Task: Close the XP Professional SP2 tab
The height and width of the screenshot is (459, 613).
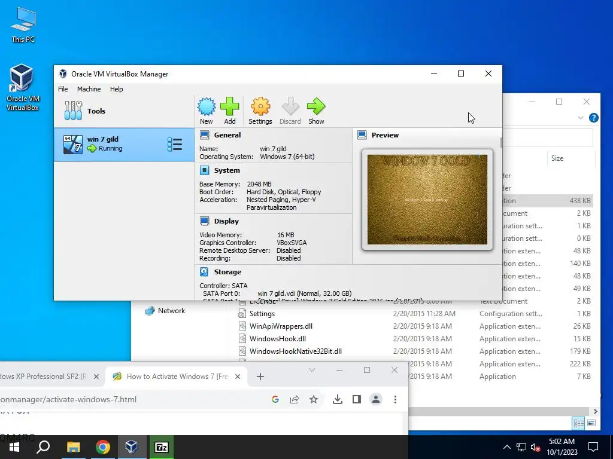Action: pos(96,377)
